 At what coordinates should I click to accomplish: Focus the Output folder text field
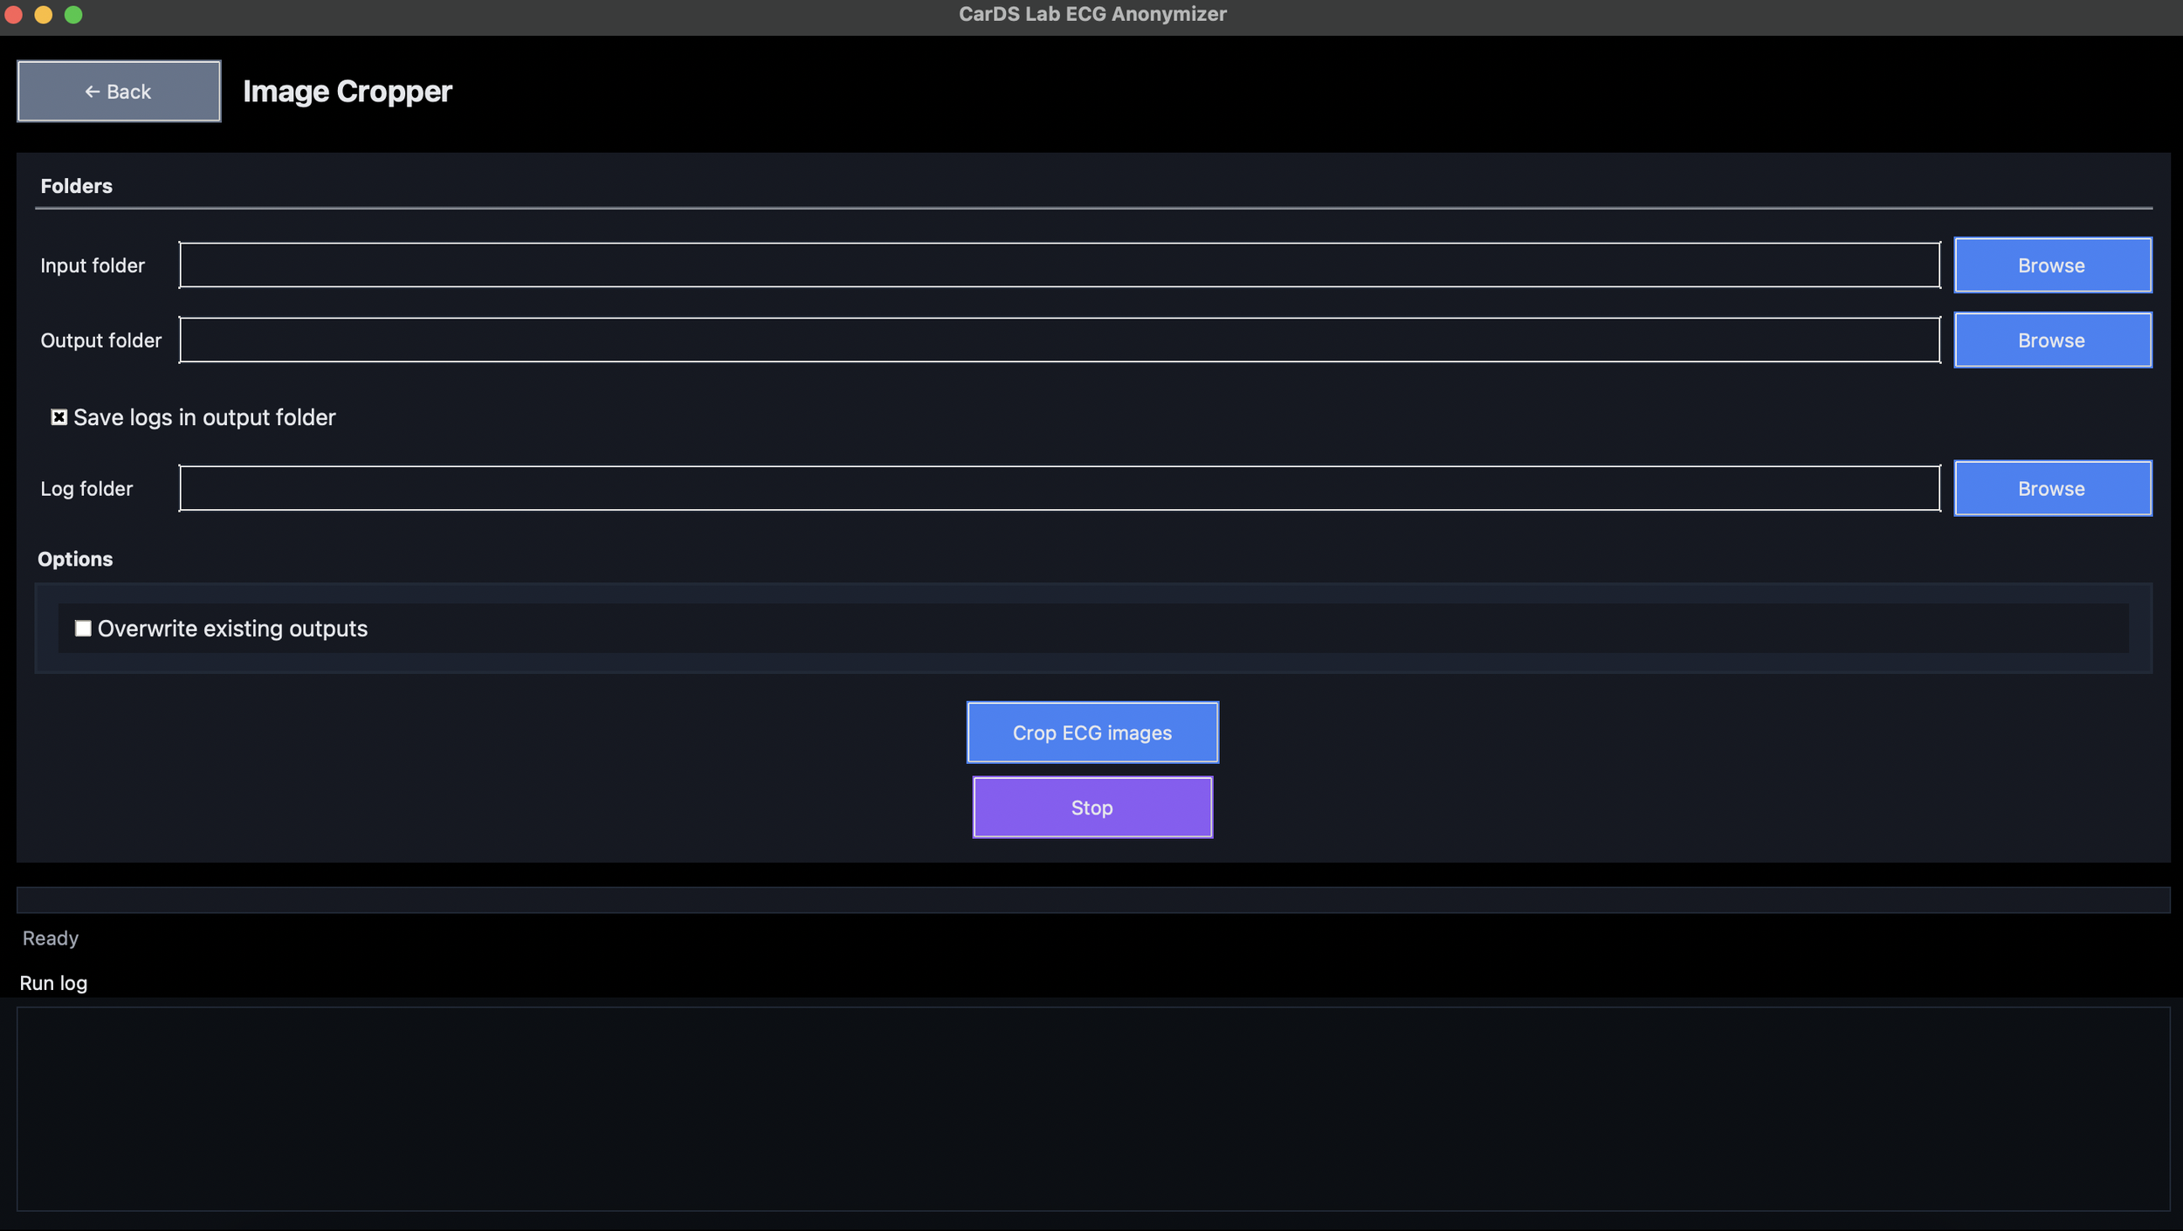[1058, 340]
